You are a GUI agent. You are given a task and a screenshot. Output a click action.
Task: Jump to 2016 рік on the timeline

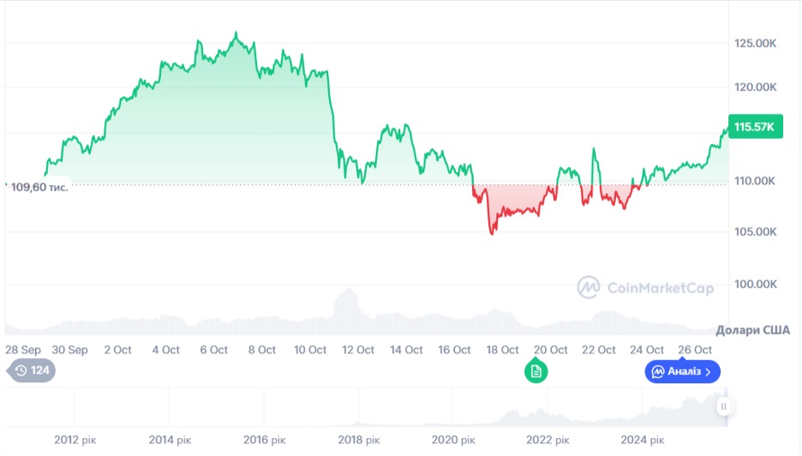click(266, 440)
